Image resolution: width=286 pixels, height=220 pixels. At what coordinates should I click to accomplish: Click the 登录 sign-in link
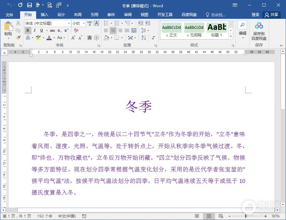click(255, 15)
